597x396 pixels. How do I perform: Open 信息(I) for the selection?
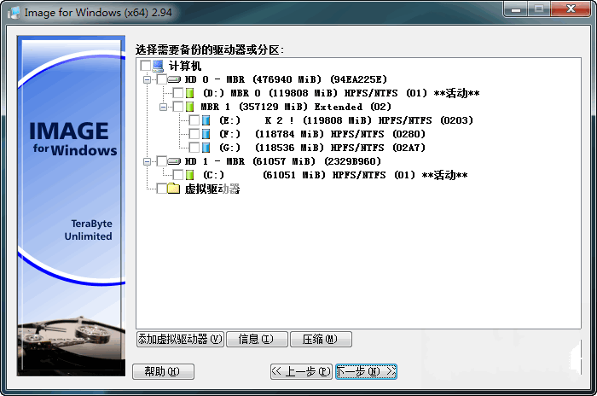[x=257, y=339]
